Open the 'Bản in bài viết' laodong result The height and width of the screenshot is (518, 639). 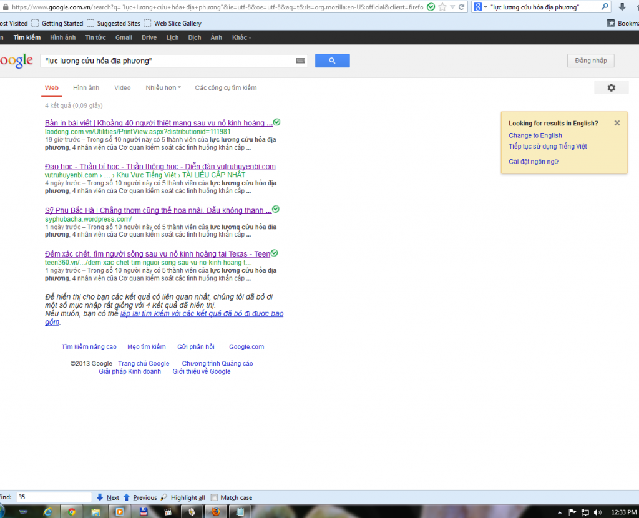(159, 123)
